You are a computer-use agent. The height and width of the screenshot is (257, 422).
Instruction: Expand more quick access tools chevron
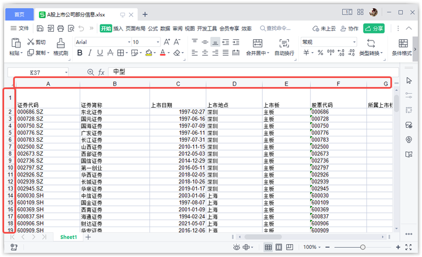click(91, 28)
